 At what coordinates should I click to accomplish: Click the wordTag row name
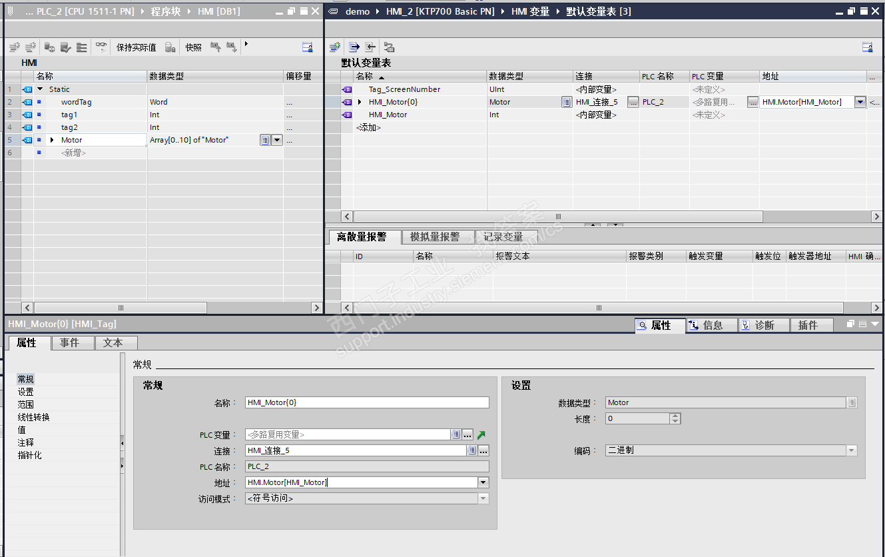[x=77, y=102]
